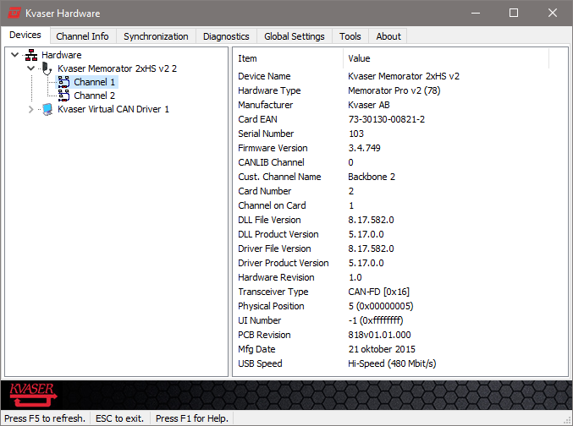Click Transceiver Type value CAN-FD [0x16]
The image size is (573, 426).
point(378,292)
